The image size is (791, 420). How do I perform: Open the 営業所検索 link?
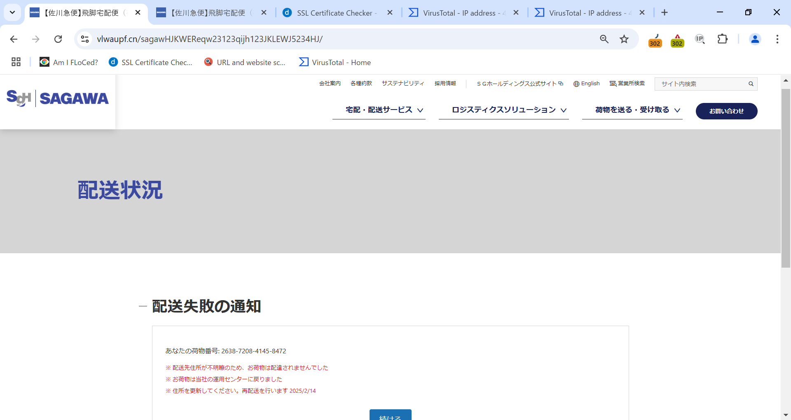coord(627,84)
